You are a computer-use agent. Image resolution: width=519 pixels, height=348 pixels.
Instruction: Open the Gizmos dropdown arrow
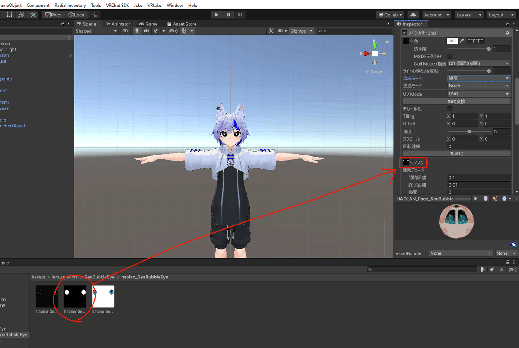(x=311, y=31)
